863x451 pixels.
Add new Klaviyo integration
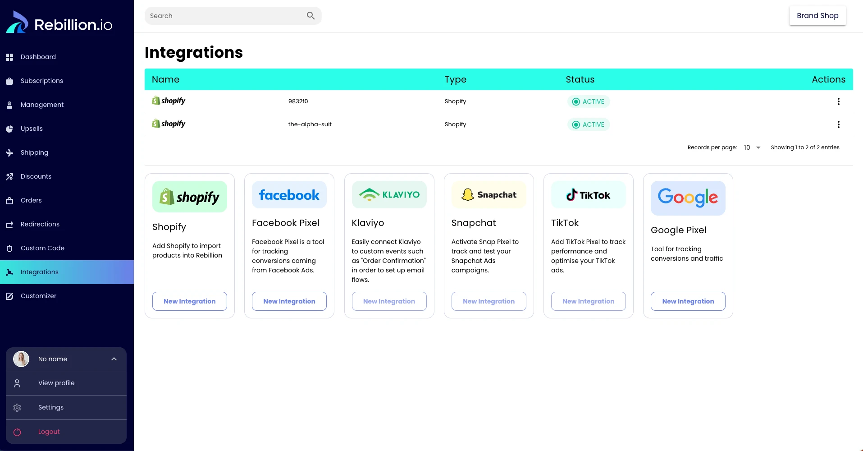[x=389, y=301]
